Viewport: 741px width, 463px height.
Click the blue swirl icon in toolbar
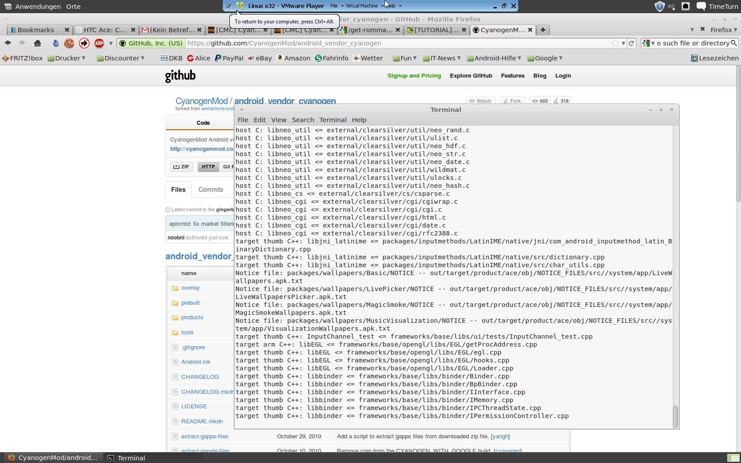click(56, 43)
